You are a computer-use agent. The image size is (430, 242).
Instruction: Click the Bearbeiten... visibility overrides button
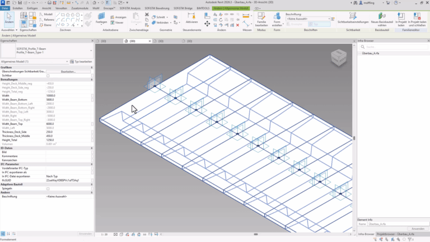(x=68, y=72)
